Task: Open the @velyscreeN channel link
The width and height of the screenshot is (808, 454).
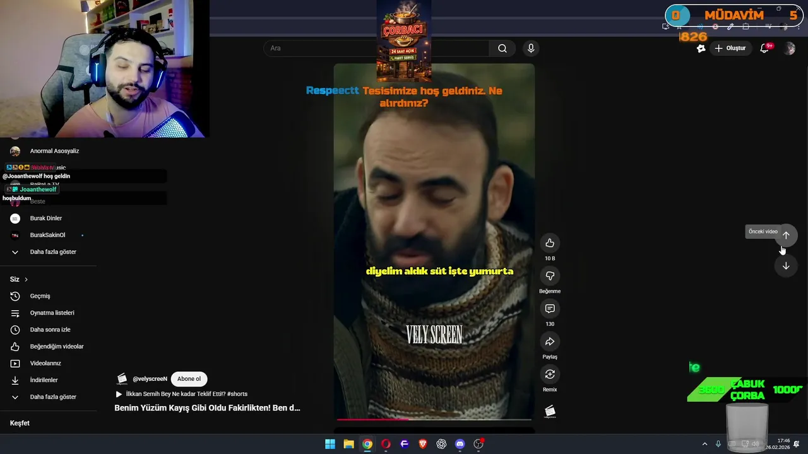Action: (150, 379)
